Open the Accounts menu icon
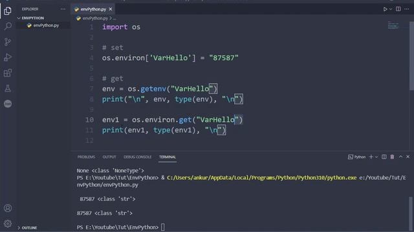 tap(8, 208)
